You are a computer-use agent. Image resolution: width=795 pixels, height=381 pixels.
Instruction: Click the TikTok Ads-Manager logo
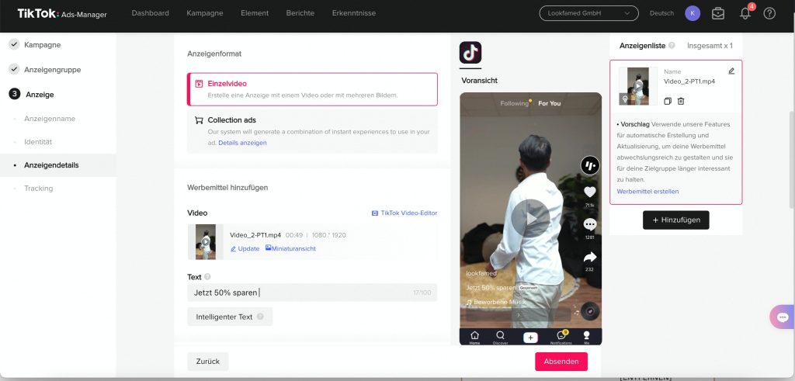[x=62, y=14]
